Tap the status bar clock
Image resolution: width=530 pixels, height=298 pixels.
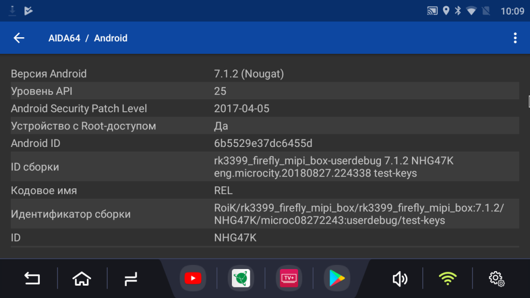coord(512,11)
